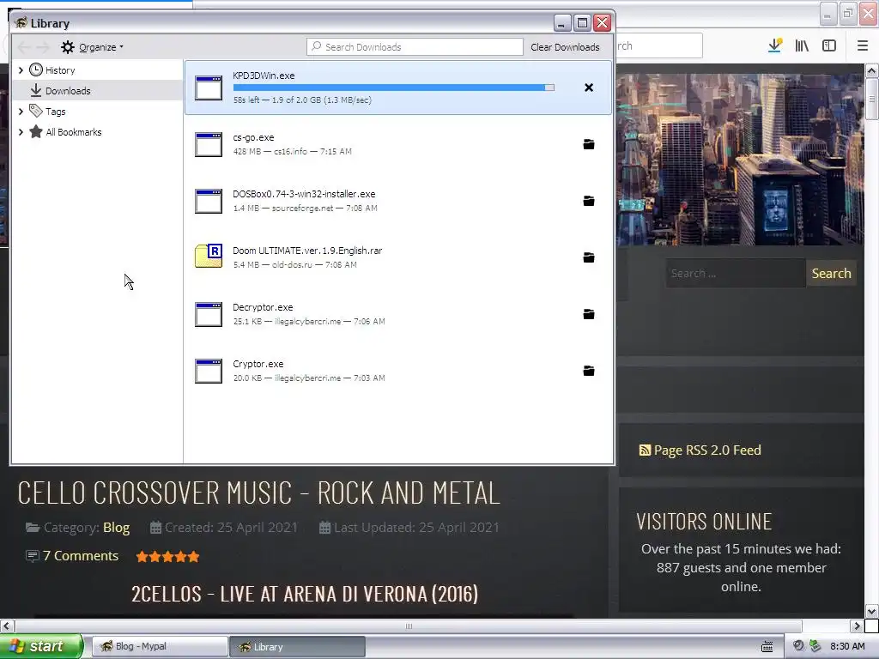Image resolution: width=879 pixels, height=659 pixels.
Task: Toggle the browser sidebar icon
Action: [829, 46]
